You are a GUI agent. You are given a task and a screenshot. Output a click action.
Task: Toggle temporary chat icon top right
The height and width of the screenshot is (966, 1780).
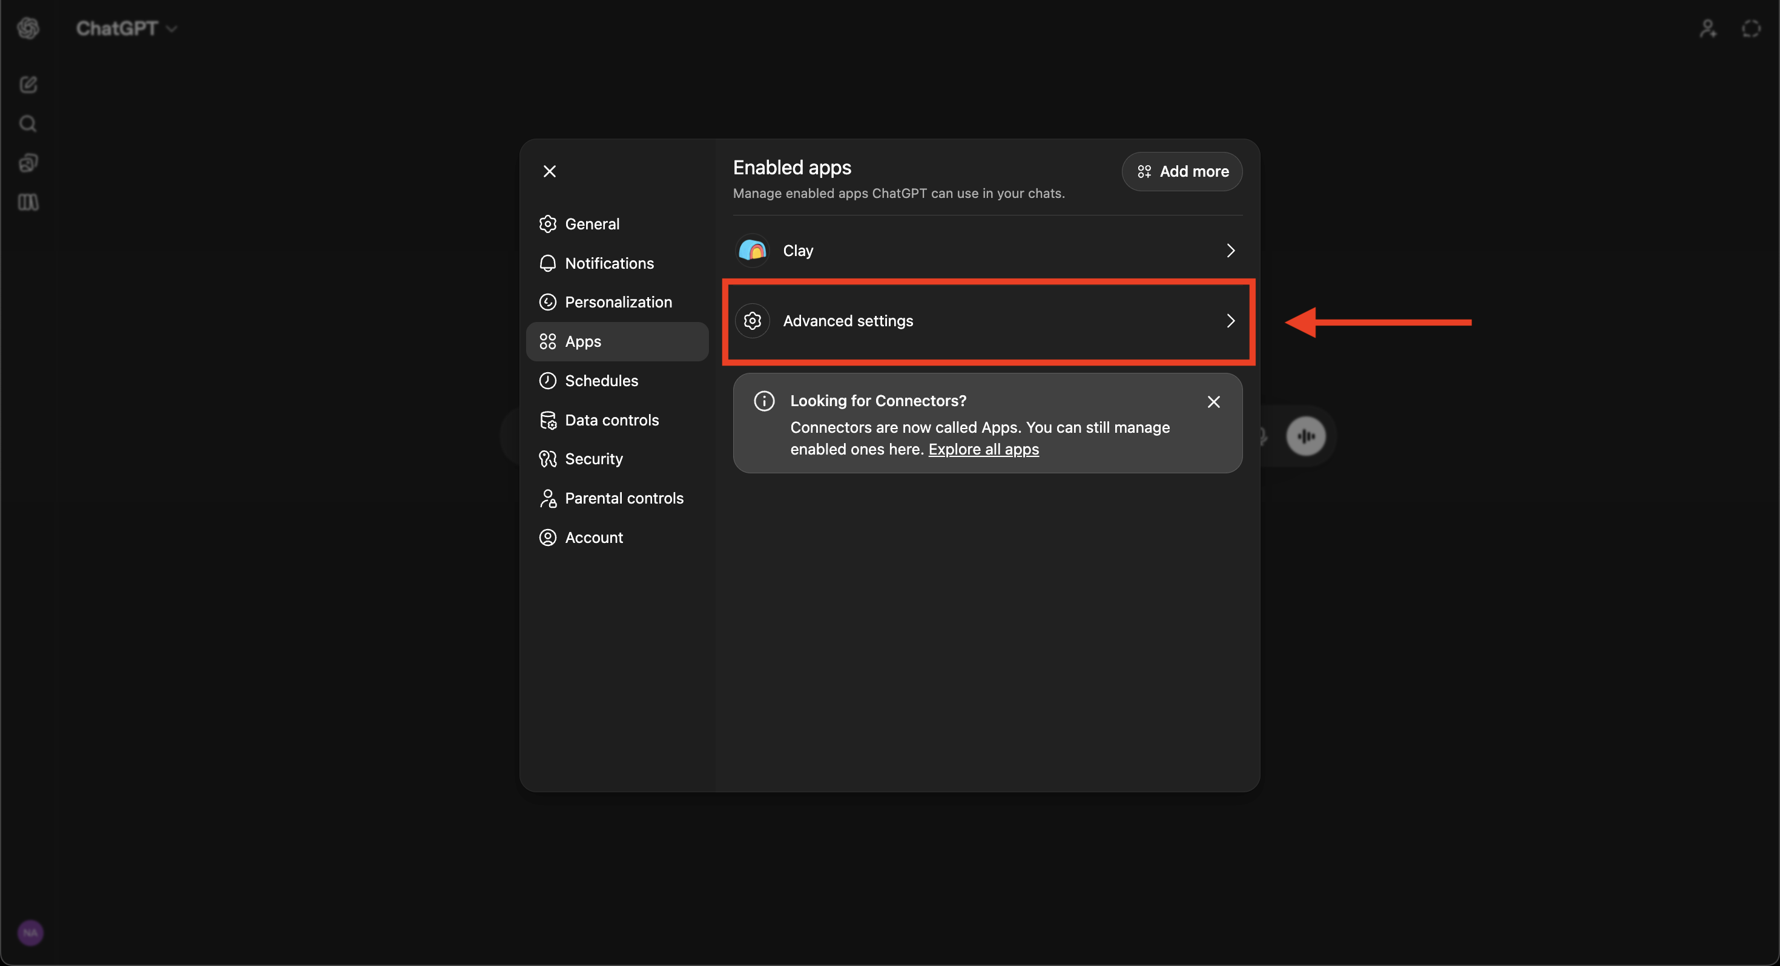(1751, 28)
